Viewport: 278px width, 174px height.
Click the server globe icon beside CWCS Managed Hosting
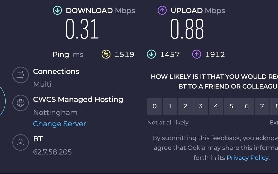tap(21, 103)
